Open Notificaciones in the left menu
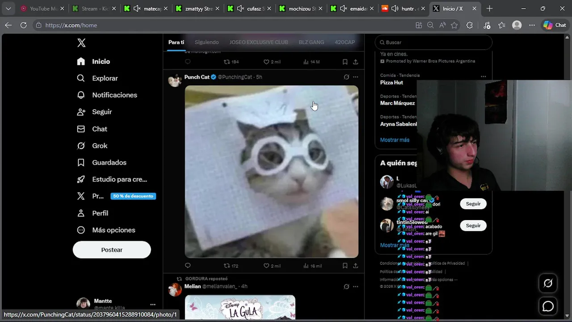This screenshot has height=322, width=572. coord(107,95)
